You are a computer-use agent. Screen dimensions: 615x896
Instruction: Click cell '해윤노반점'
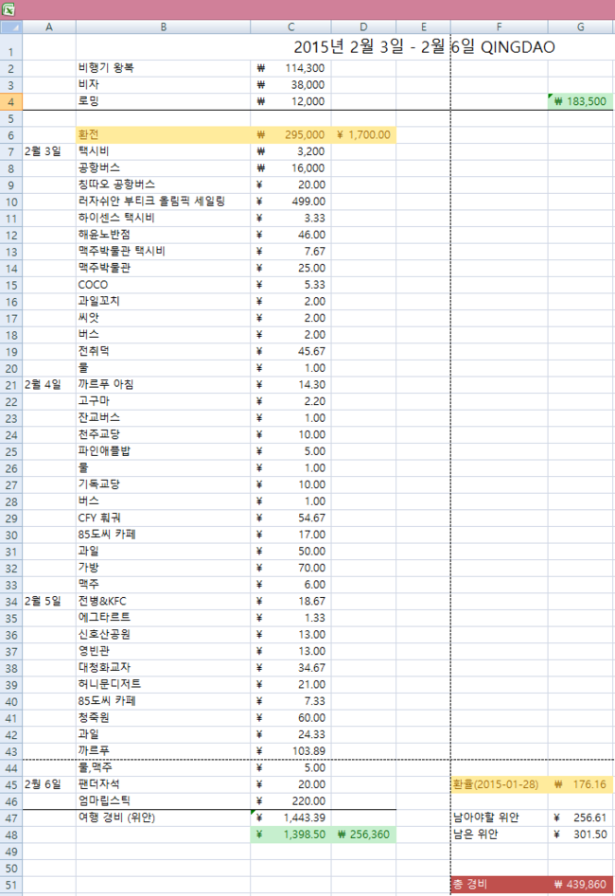[163, 235]
